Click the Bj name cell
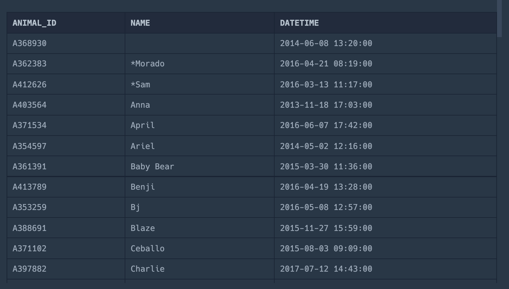 click(135, 207)
